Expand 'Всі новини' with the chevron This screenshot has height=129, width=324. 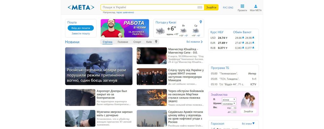coord(195,42)
